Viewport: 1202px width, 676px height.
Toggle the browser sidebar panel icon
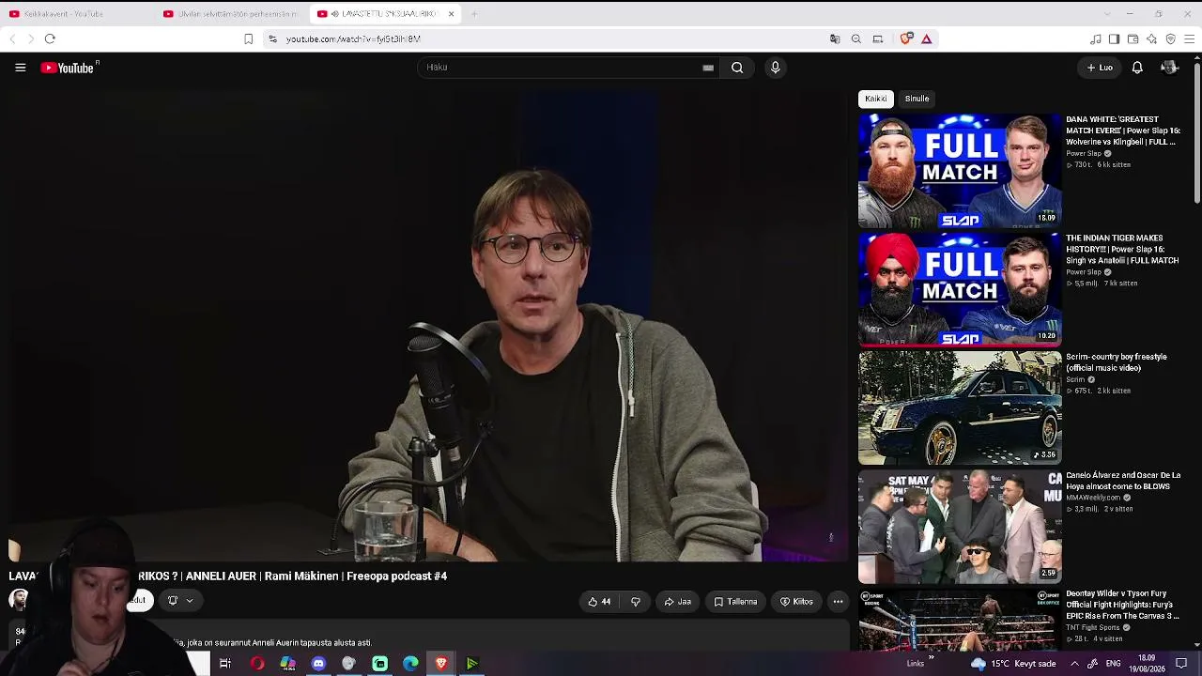(x=1115, y=38)
